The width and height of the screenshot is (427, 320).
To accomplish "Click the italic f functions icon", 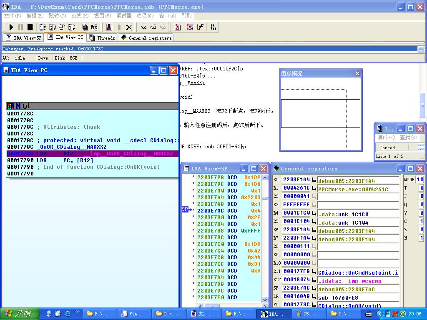I will 200,27.
